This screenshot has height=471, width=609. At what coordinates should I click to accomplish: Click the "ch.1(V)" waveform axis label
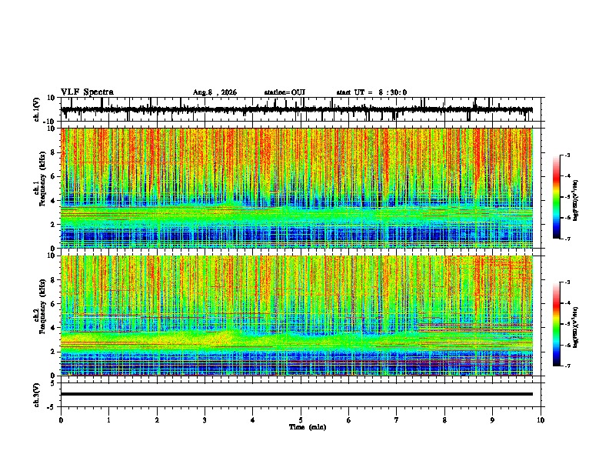click(x=37, y=109)
